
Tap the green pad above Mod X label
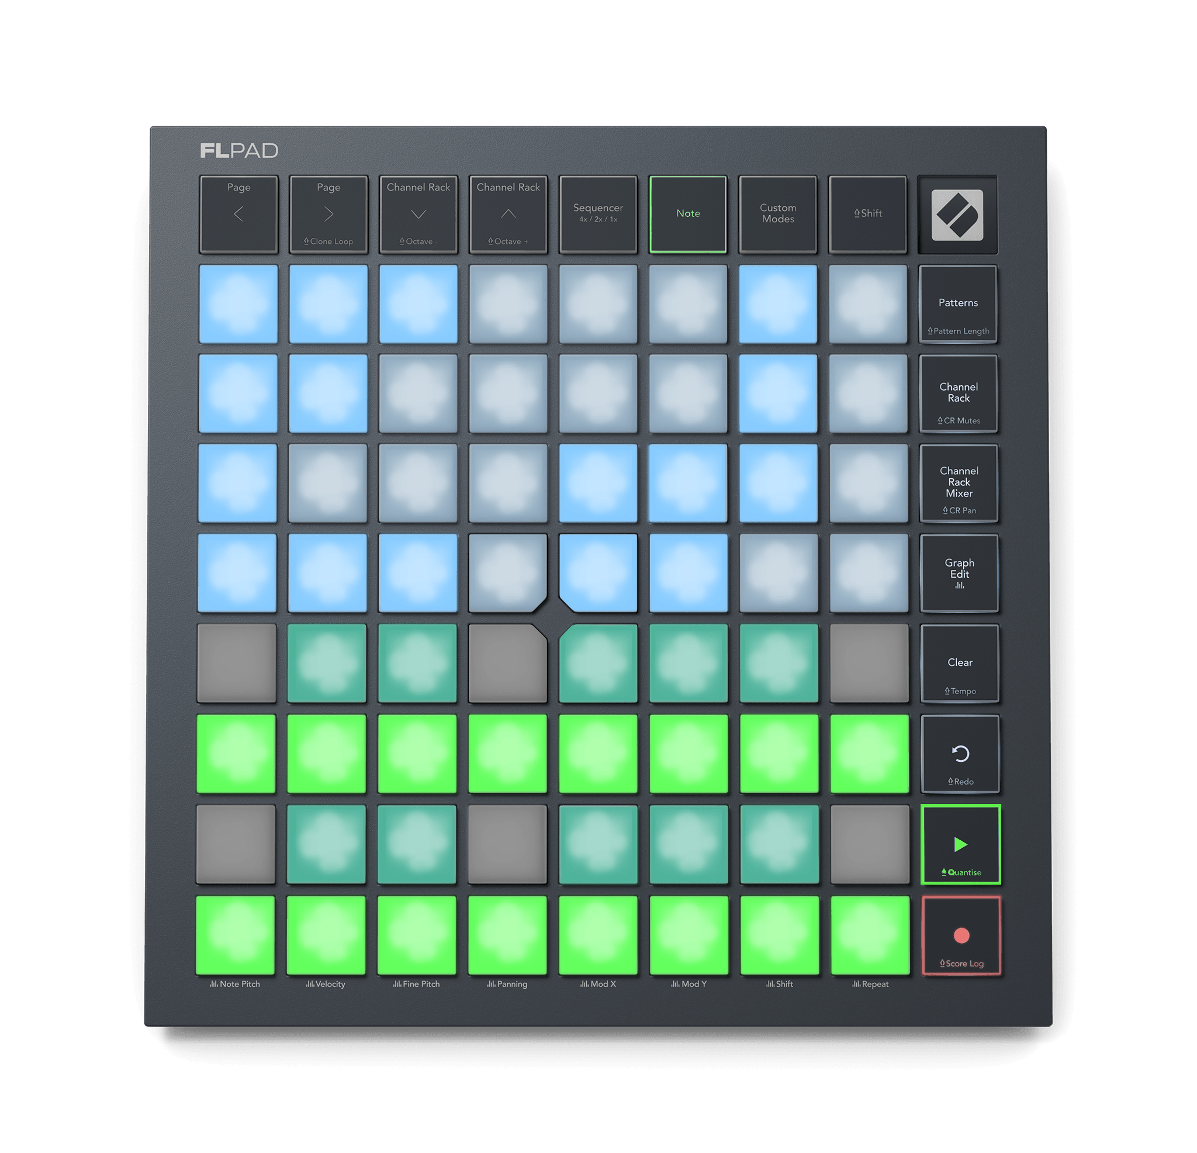[598, 935]
